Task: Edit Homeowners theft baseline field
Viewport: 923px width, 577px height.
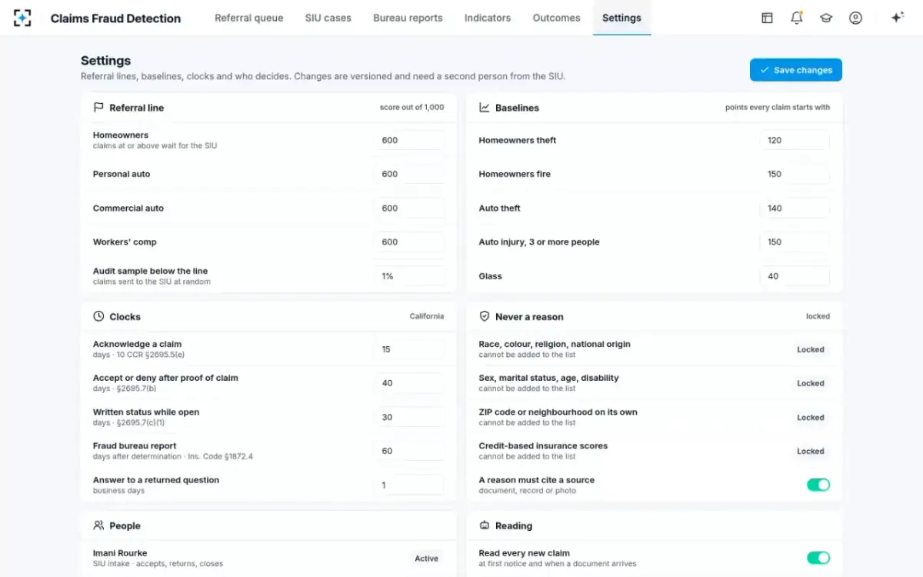Action: [795, 140]
